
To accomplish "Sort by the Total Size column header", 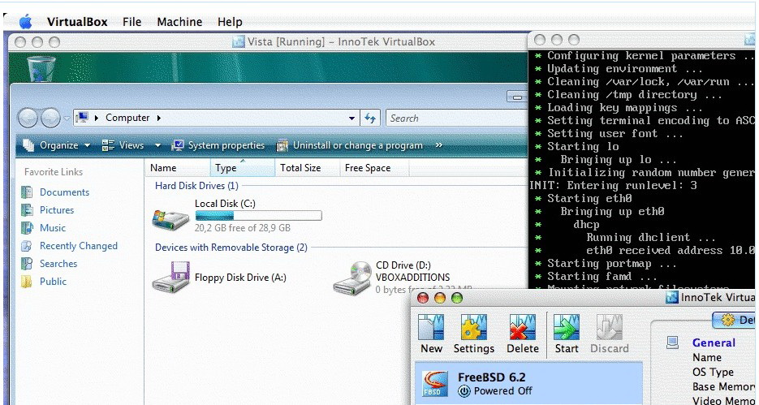I will coord(307,168).
